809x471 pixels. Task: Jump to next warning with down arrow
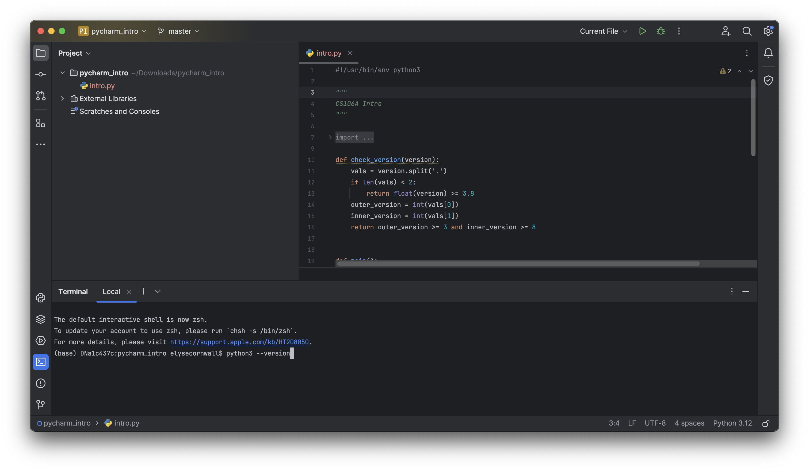click(x=750, y=71)
